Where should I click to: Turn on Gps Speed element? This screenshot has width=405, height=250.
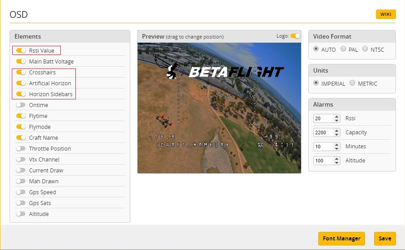21,192
